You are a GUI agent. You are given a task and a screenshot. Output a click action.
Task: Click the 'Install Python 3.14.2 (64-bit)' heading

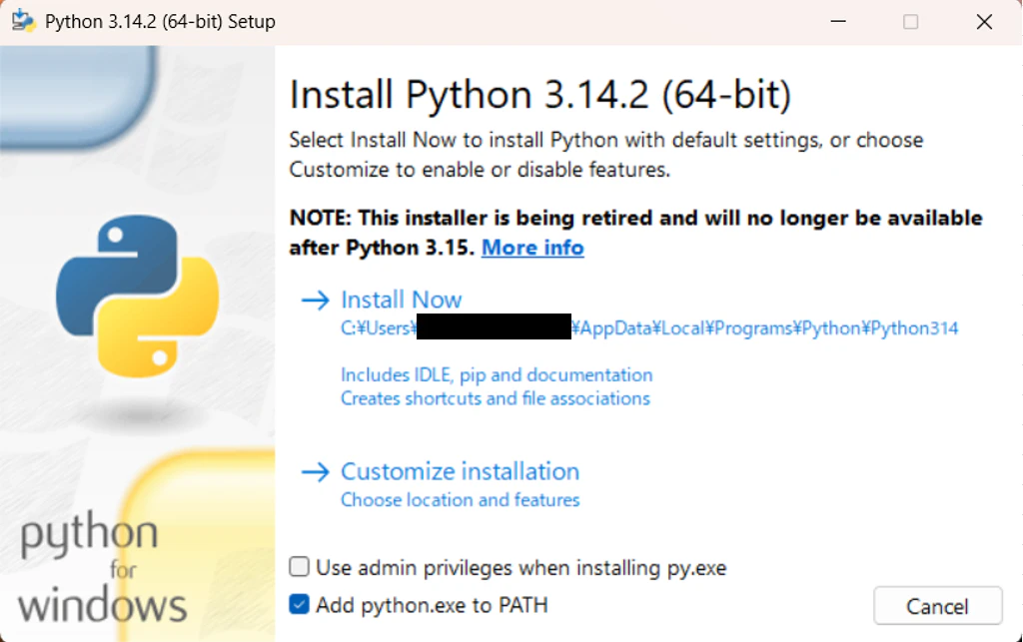coord(540,95)
